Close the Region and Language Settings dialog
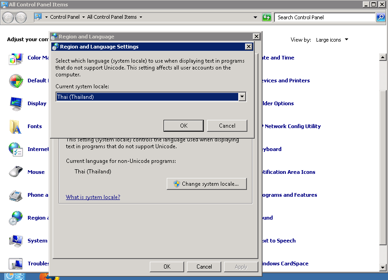The height and width of the screenshot is (280, 388). [x=248, y=47]
